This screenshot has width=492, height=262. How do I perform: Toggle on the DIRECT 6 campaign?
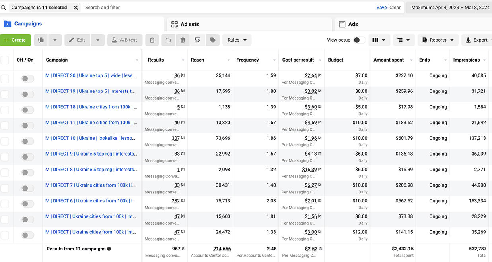(27, 204)
